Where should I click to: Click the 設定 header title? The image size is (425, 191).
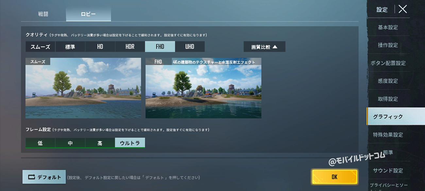(382, 10)
